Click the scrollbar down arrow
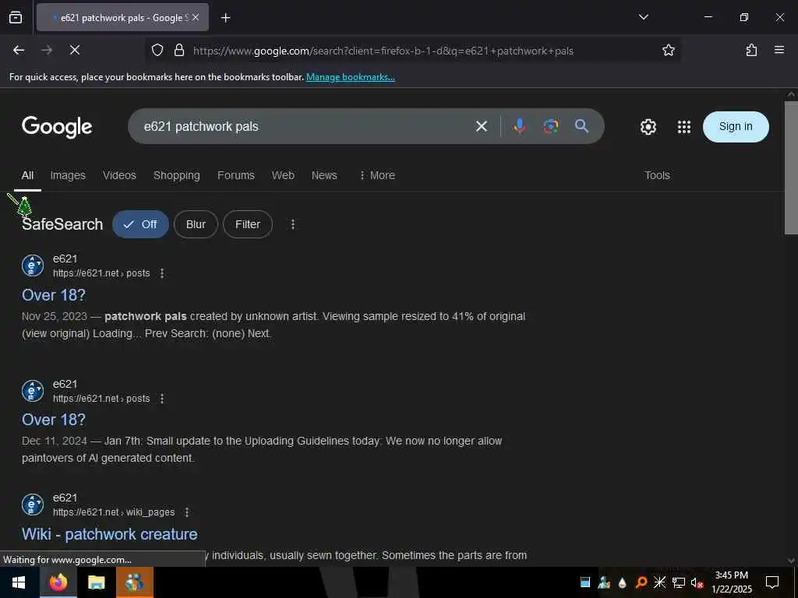Image resolution: width=798 pixels, height=598 pixels. coord(791,561)
